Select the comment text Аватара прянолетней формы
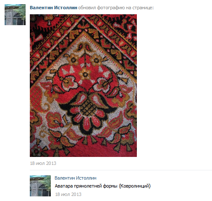The height and width of the screenshot is (201, 212). 86,186
